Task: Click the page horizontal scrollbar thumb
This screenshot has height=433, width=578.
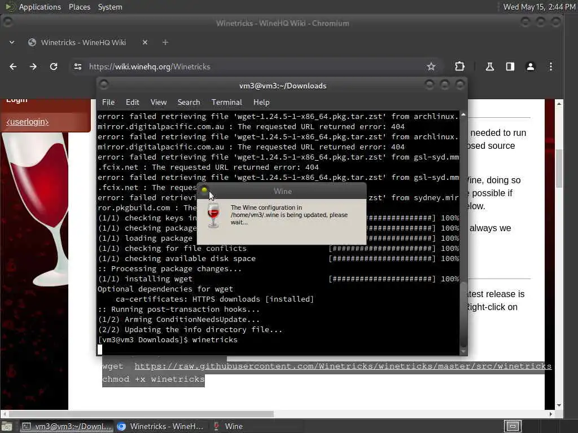Action: (x=142, y=414)
